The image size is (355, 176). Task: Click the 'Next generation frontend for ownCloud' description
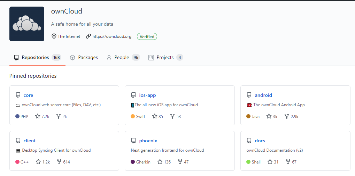tap(168, 150)
